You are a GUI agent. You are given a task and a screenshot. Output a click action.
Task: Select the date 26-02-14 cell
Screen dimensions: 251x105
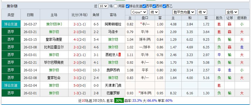(x=30, y=70)
